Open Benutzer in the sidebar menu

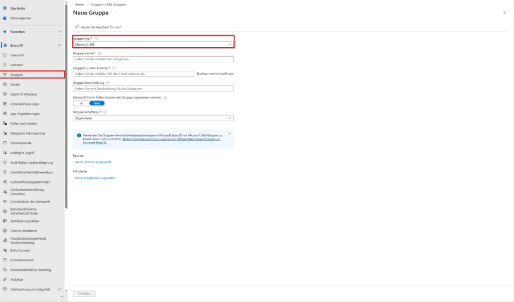click(17, 65)
